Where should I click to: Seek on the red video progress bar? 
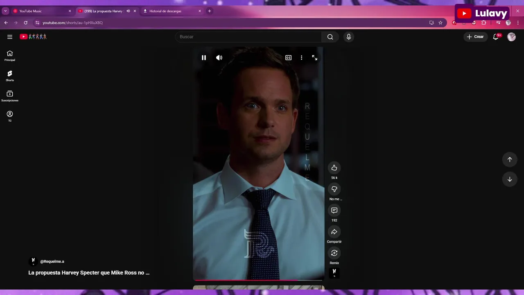point(259,280)
